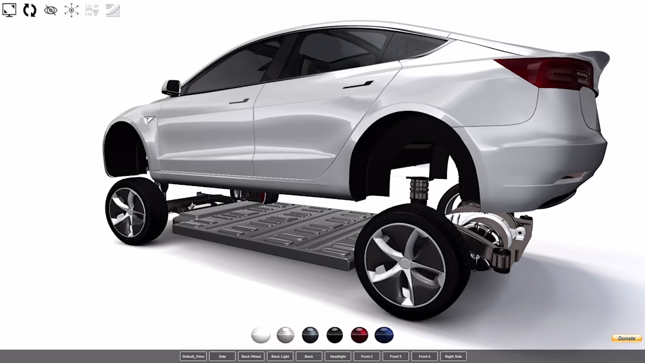
Task: Select the dark gray paint color ball
Action: (310, 335)
